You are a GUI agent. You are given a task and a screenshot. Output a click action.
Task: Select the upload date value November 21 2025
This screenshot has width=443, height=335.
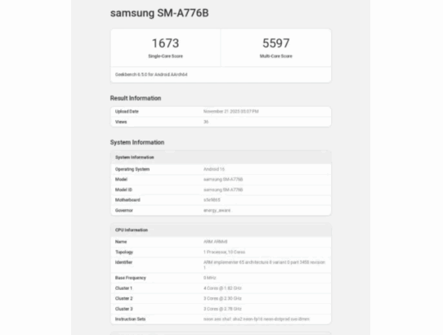[230, 112]
